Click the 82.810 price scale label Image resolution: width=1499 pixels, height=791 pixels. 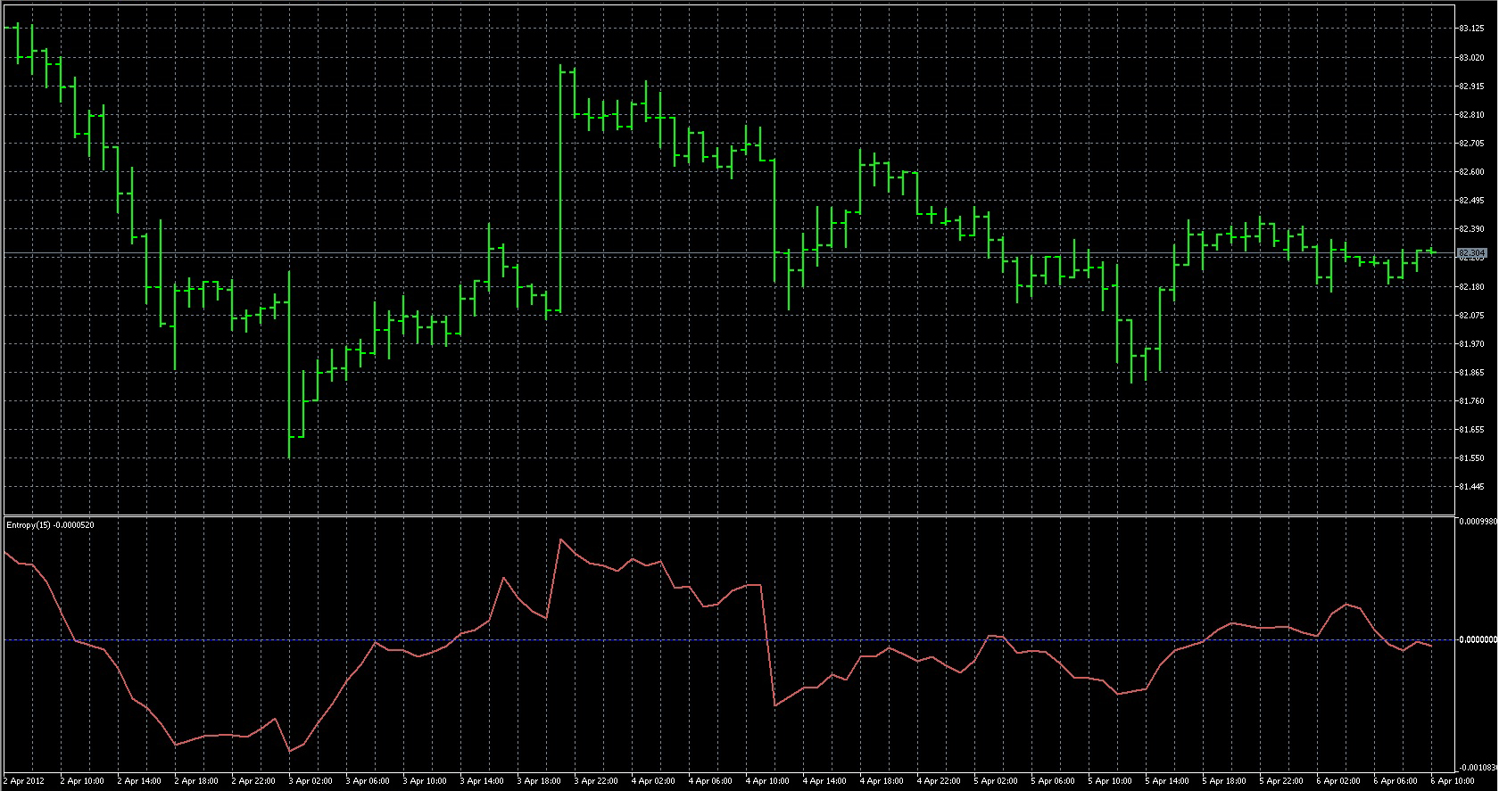pos(1471,115)
